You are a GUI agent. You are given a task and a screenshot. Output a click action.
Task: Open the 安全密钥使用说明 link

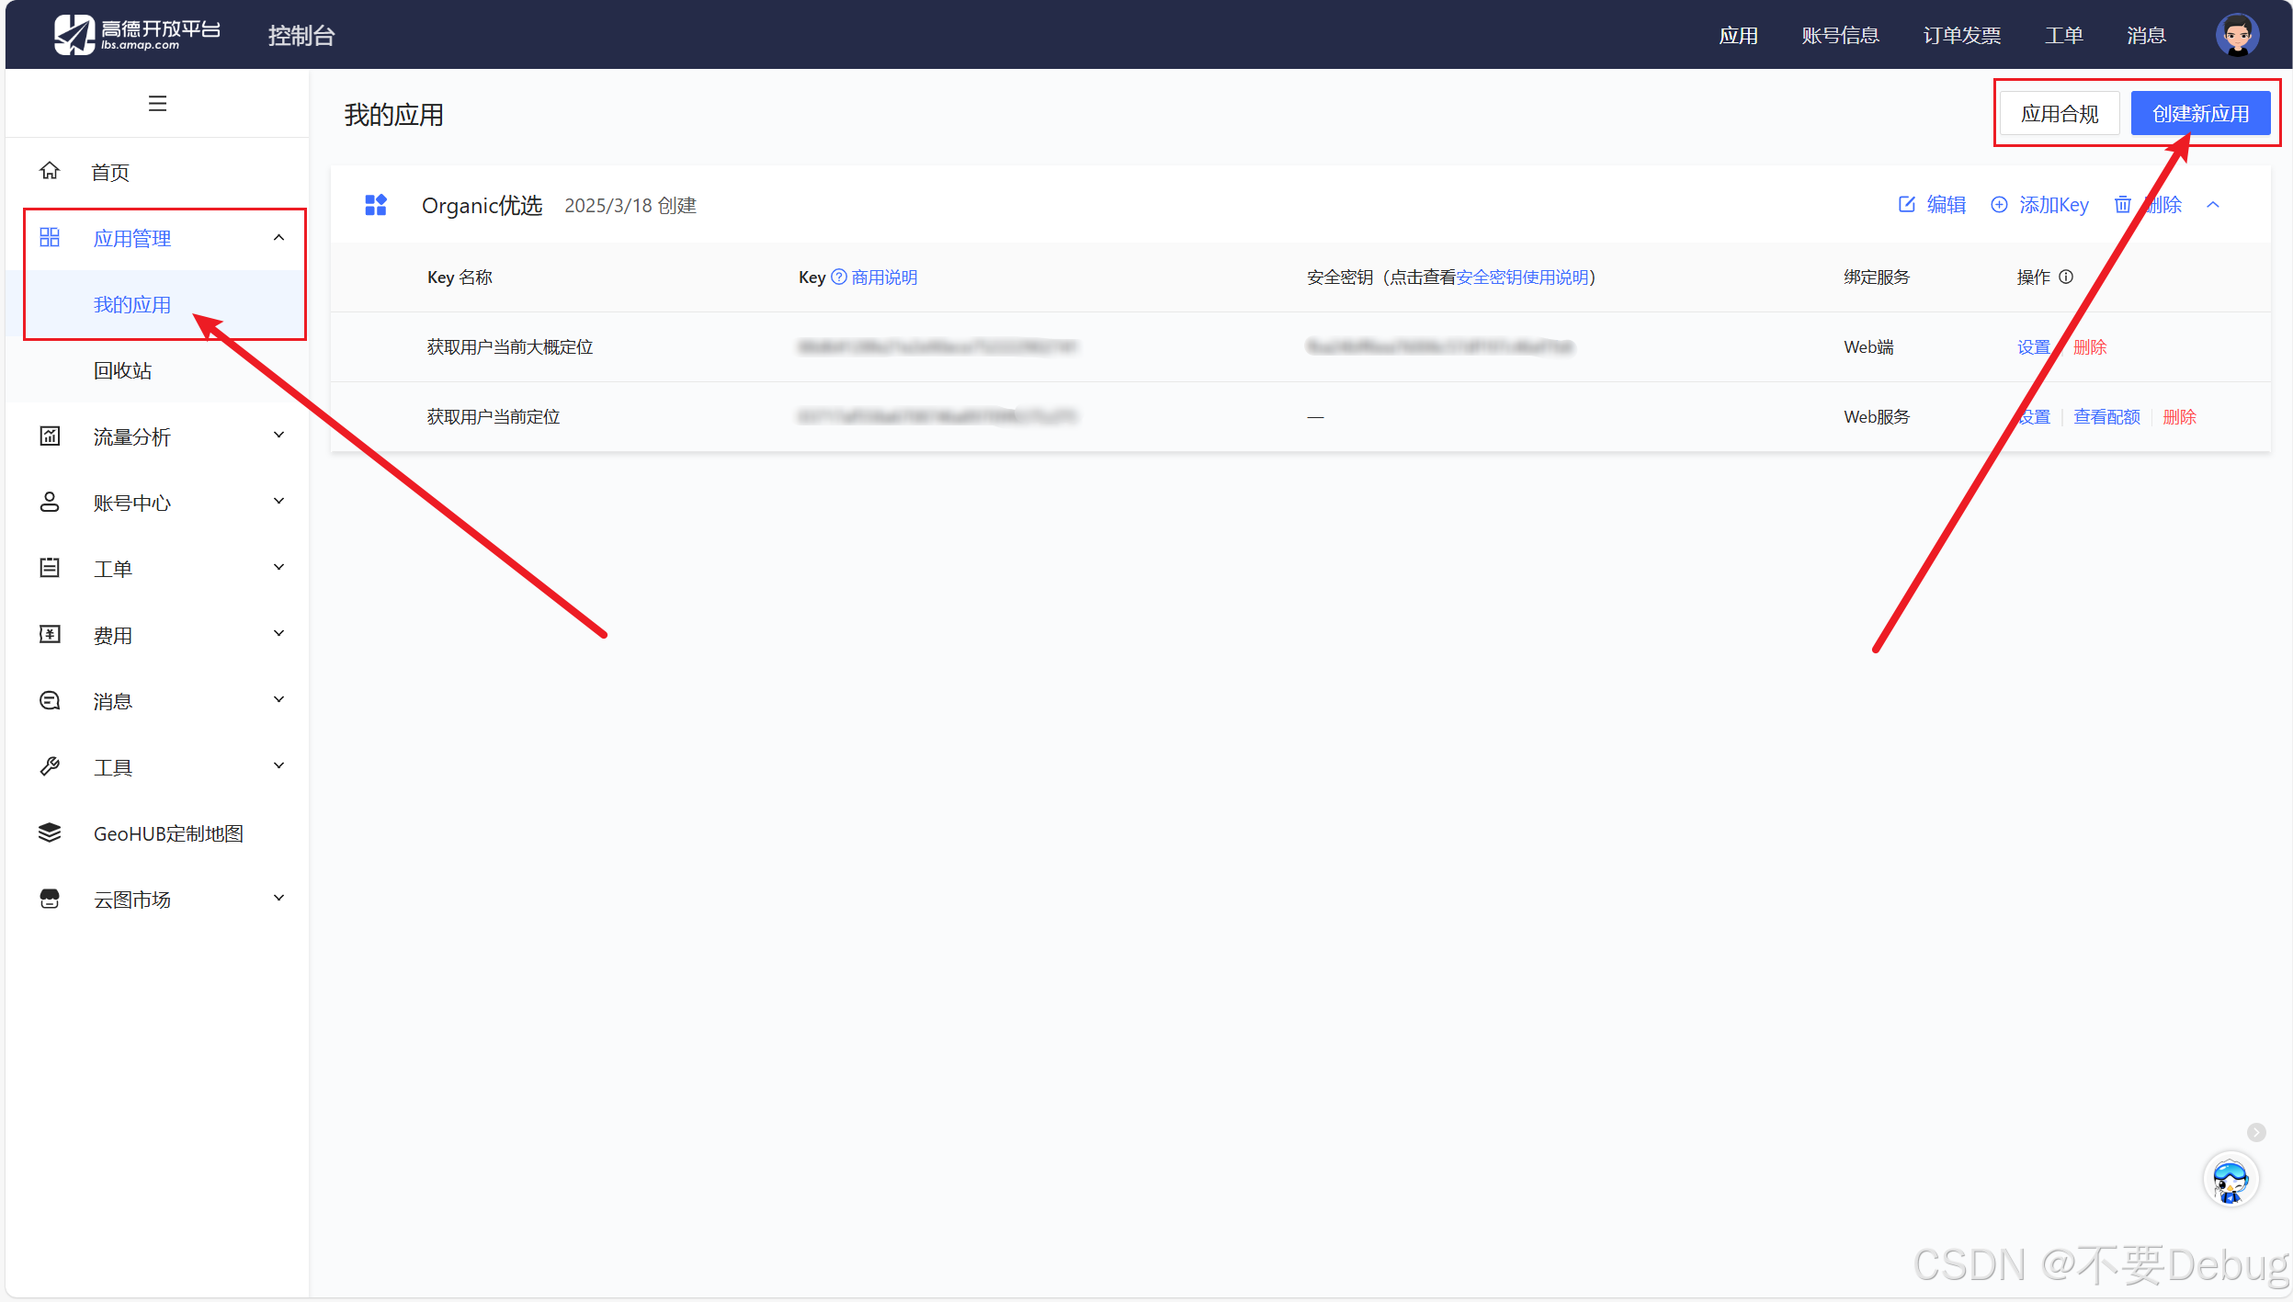pyautogui.click(x=1523, y=277)
